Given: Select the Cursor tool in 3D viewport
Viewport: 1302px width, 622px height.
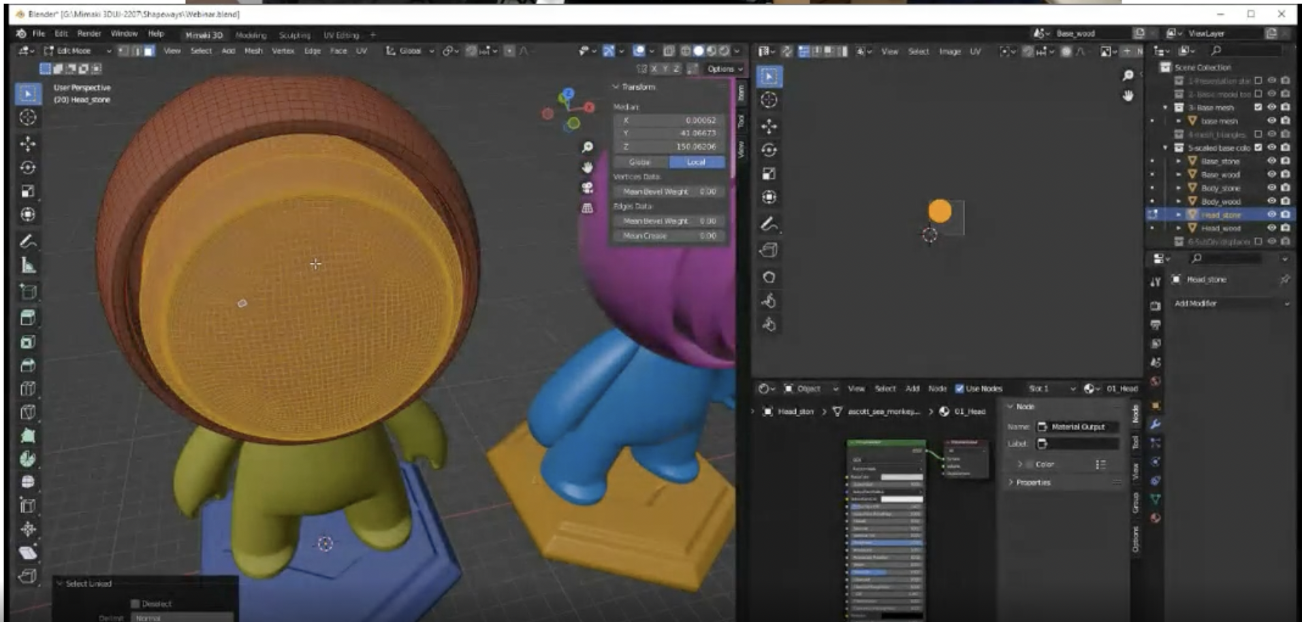Looking at the screenshot, I should tap(28, 117).
